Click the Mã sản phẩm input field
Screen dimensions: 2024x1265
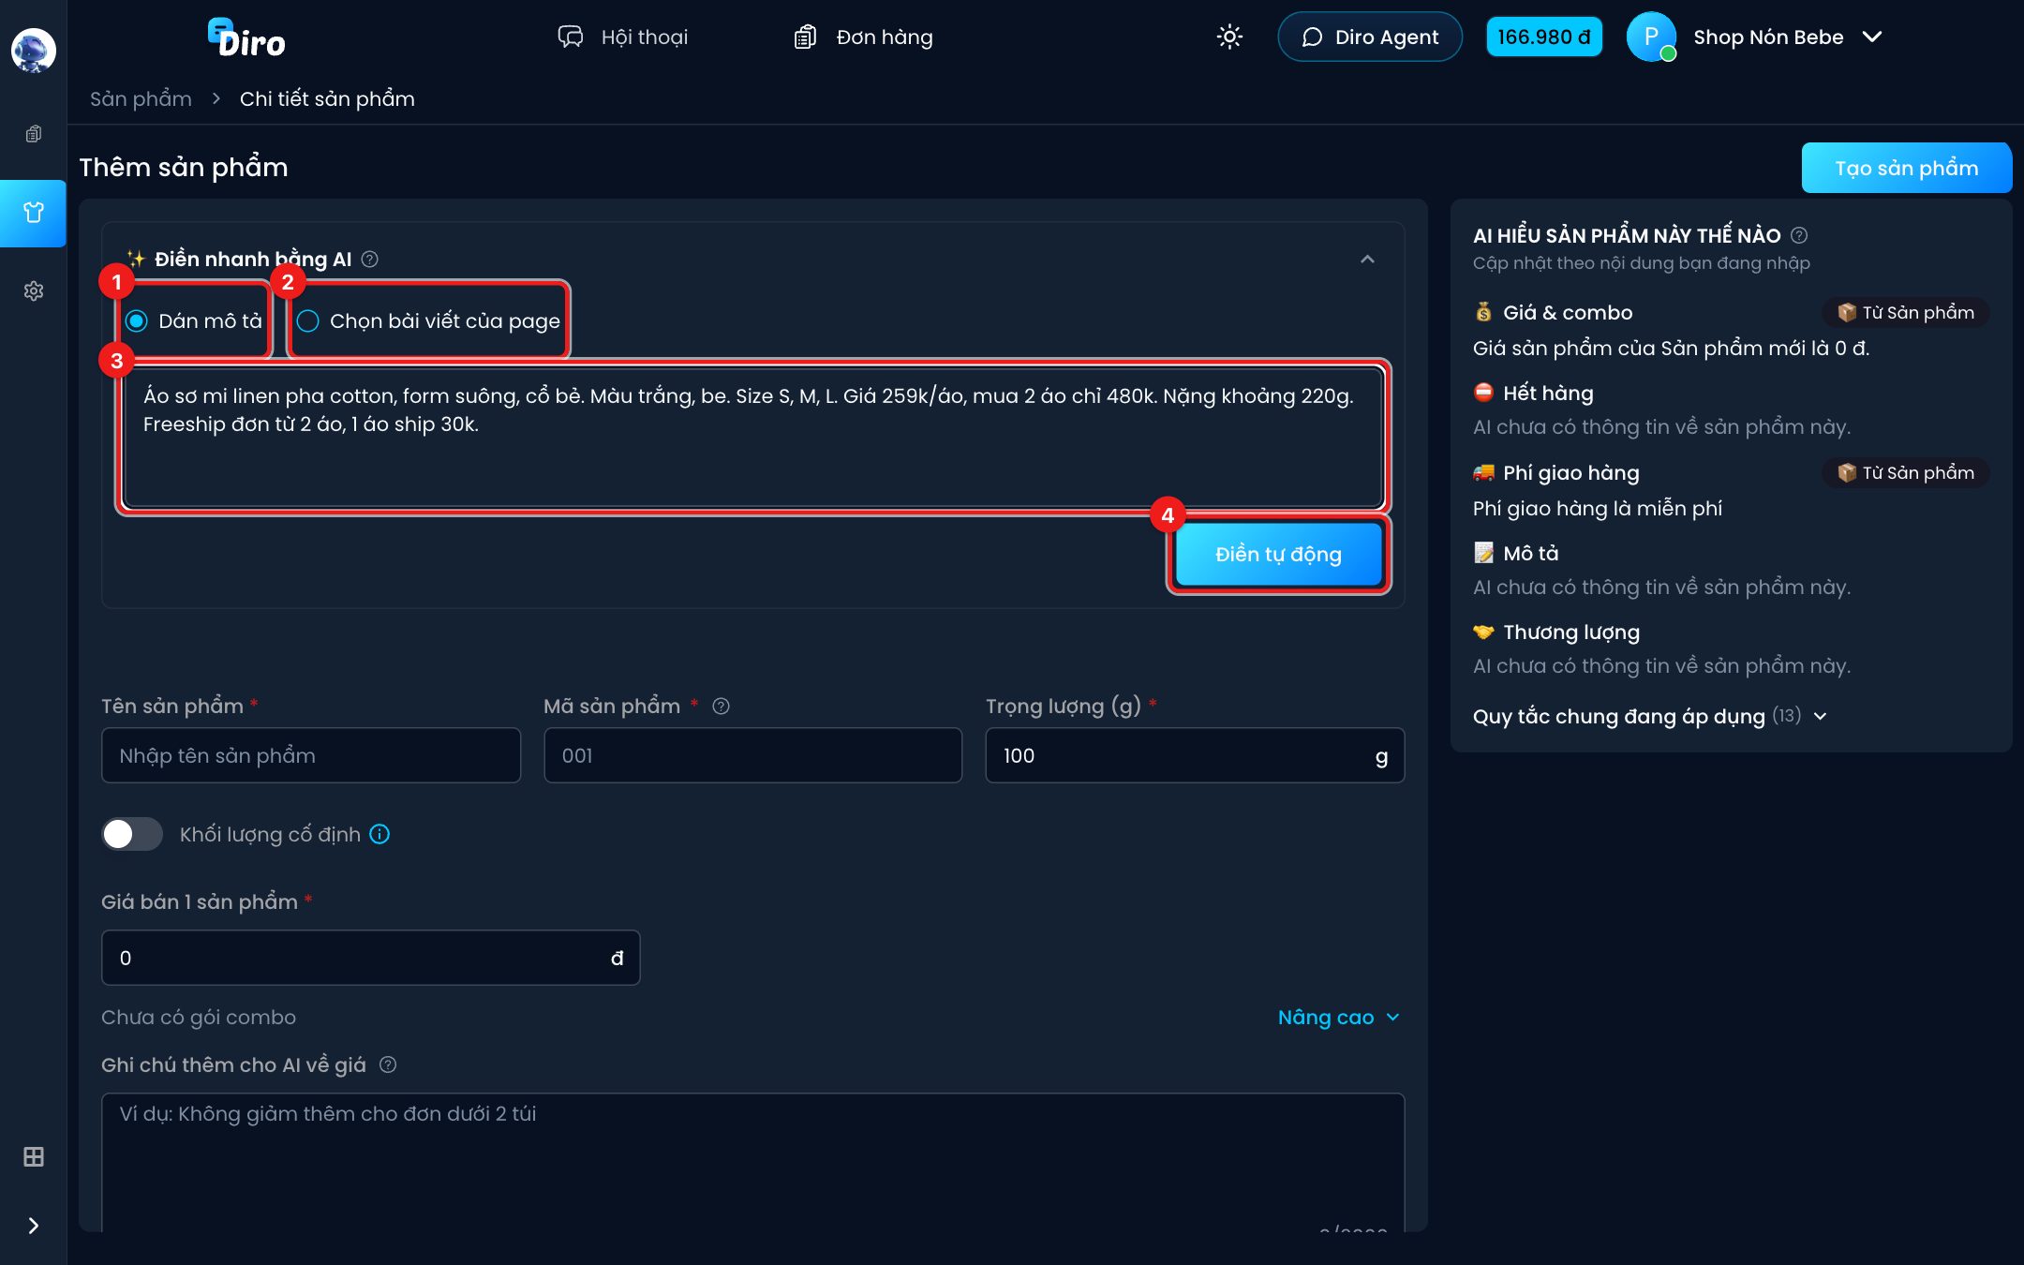coord(752,755)
